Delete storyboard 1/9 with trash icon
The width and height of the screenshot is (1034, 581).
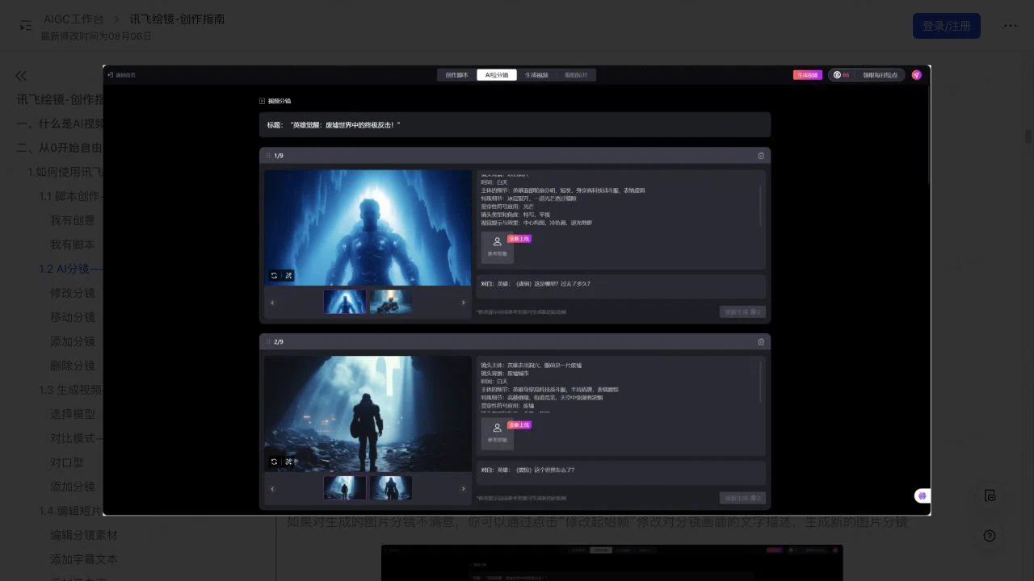pos(761,156)
